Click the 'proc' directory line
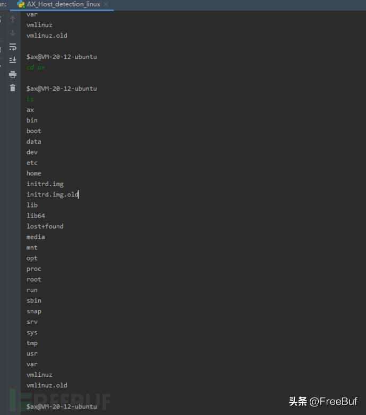 click(33, 269)
